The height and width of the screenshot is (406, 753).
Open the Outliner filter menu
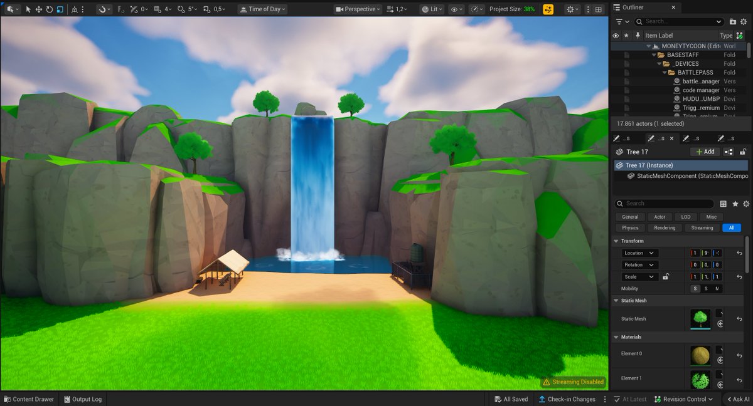[x=621, y=21]
